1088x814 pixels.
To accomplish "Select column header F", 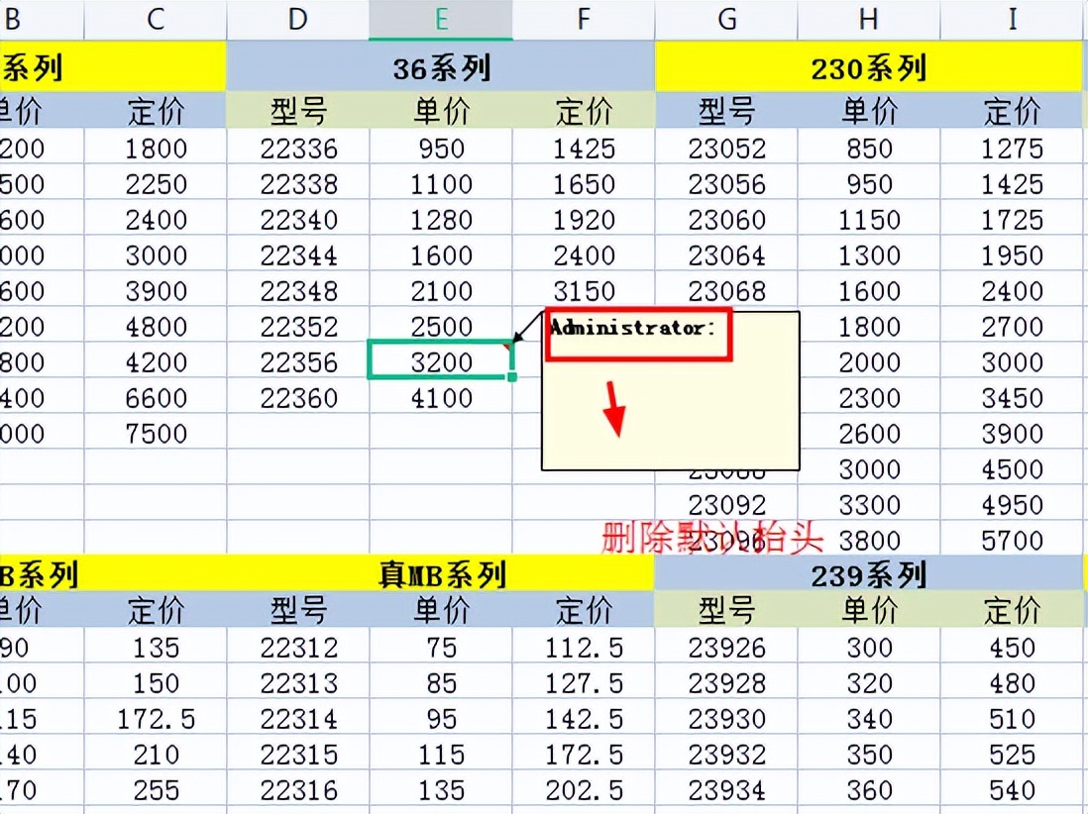I will point(584,20).
